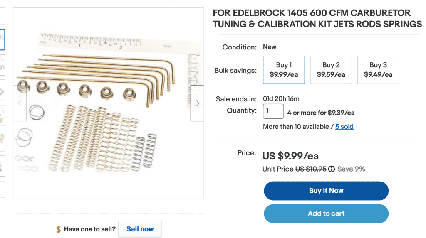The height and width of the screenshot is (238, 426).
Task: Click the Add to cart button
Action: (x=326, y=213)
